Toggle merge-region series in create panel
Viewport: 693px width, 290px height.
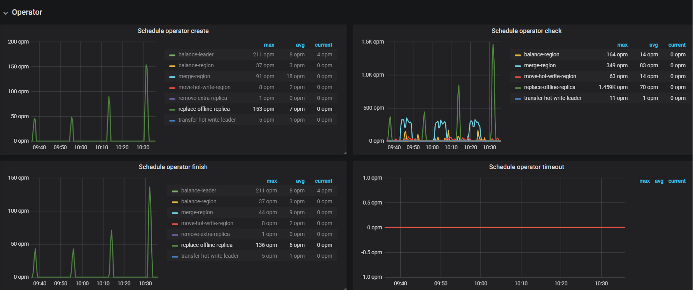point(194,76)
